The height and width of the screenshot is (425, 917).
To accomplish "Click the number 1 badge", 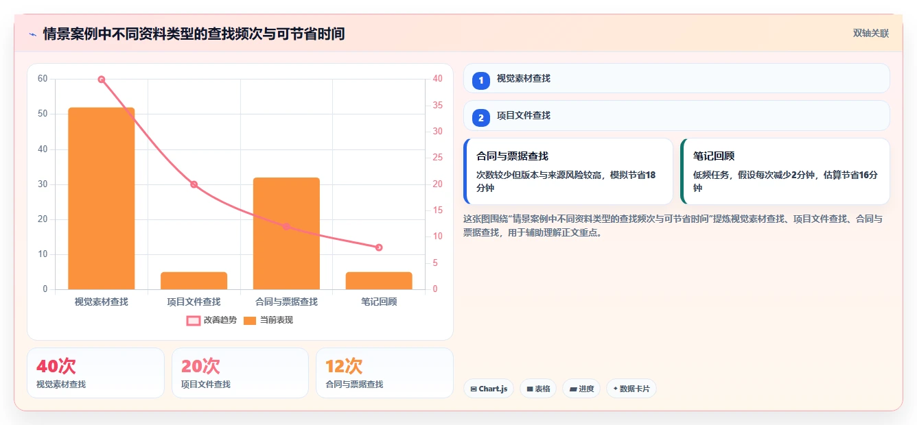I will (x=481, y=80).
